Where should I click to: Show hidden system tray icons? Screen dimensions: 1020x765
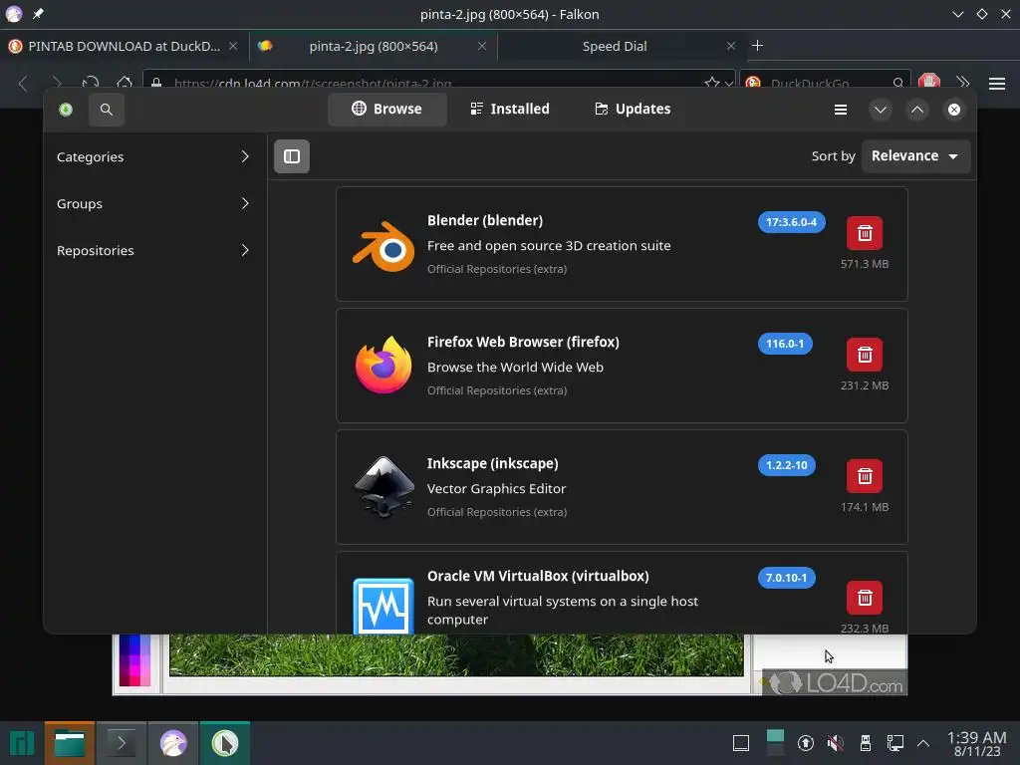(x=923, y=743)
